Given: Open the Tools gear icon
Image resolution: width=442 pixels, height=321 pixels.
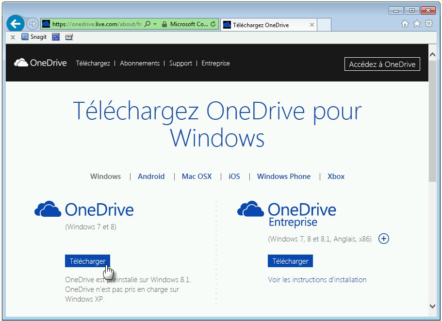Looking at the screenshot, I should (428, 24).
